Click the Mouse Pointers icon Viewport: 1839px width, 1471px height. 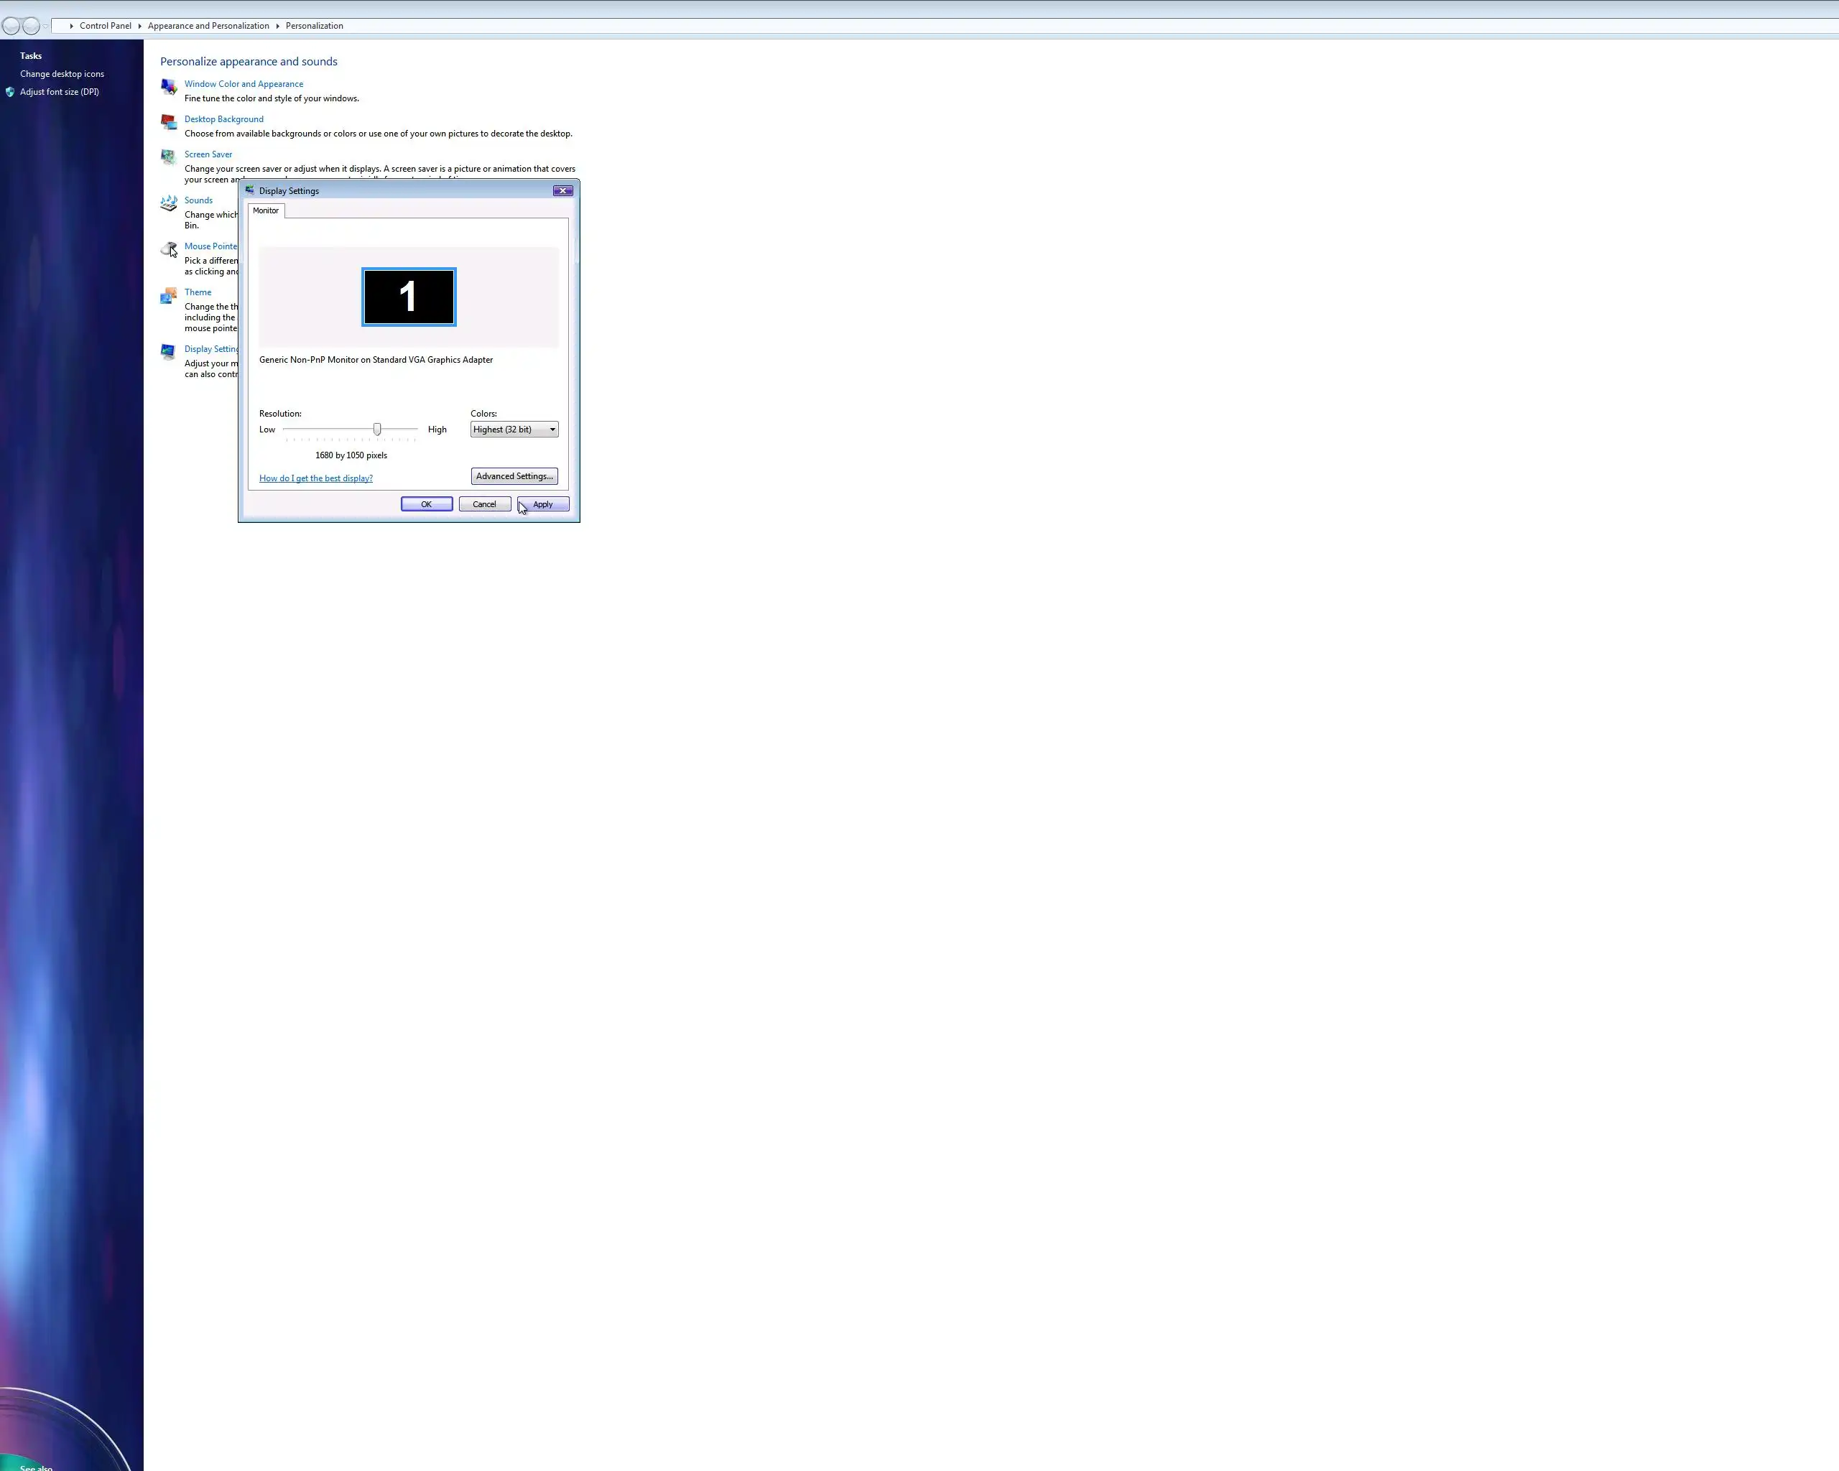coord(169,249)
